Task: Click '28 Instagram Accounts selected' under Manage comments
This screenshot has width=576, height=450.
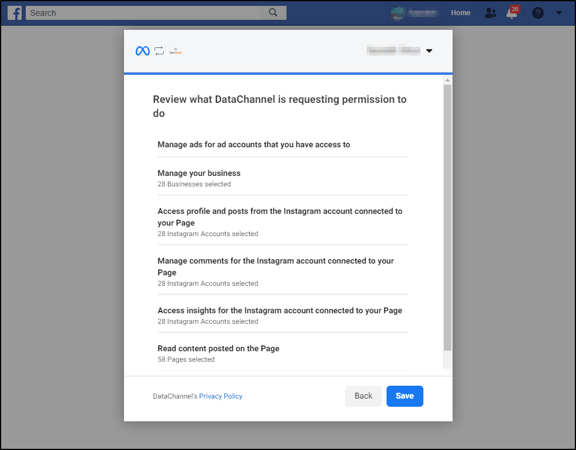Action: click(x=208, y=283)
